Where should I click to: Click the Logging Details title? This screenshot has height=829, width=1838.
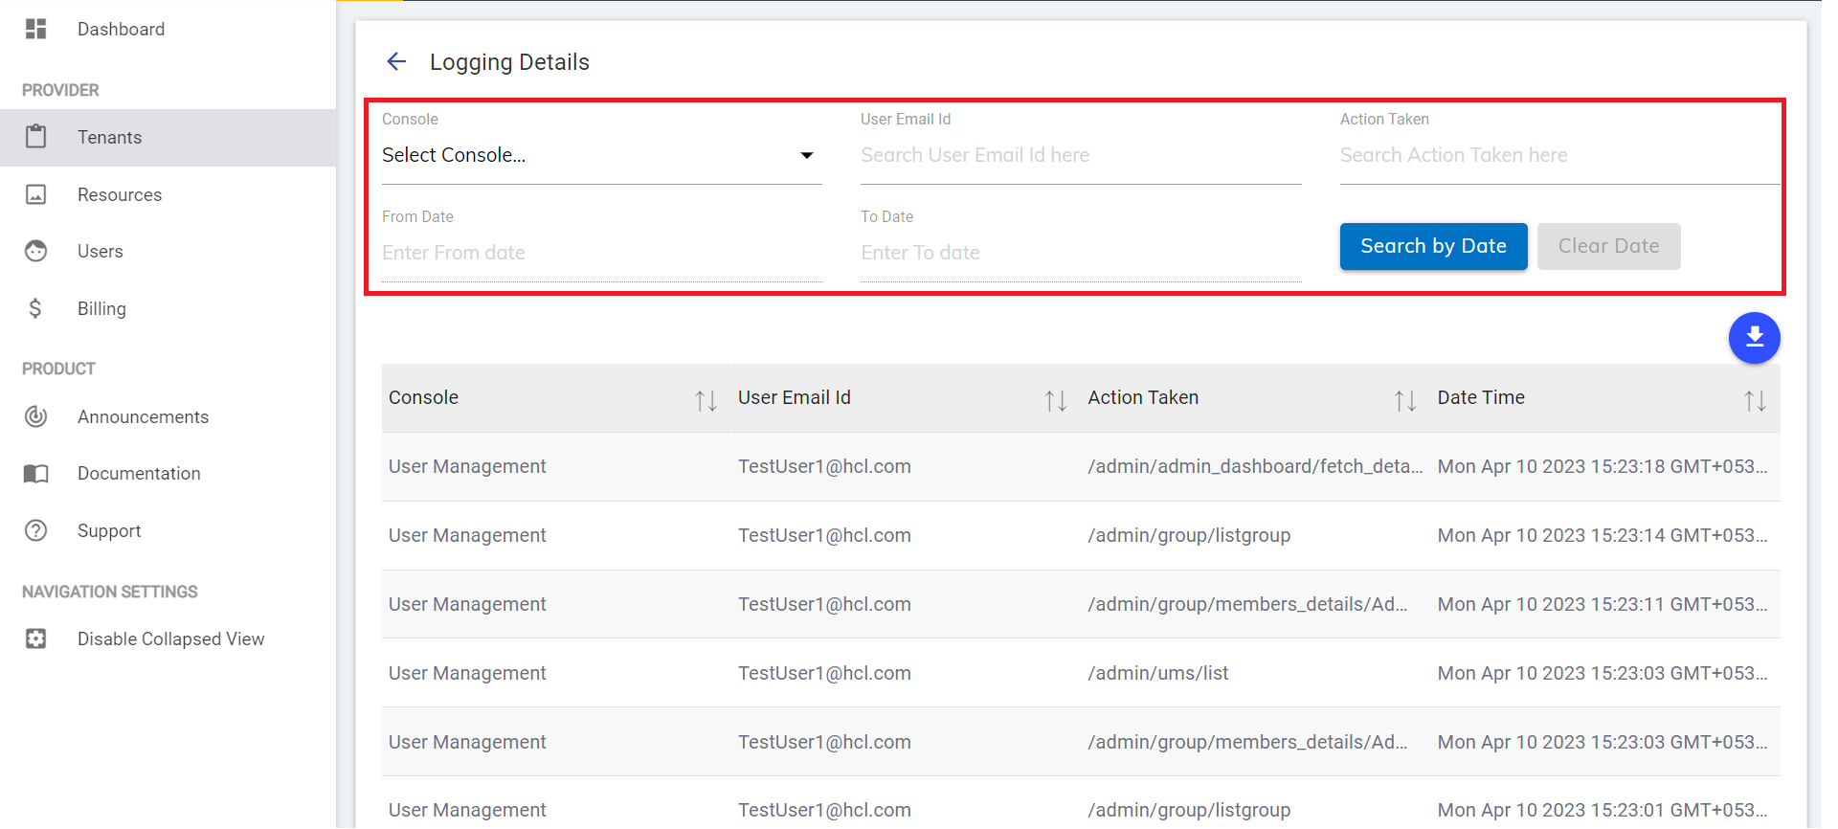509,62
